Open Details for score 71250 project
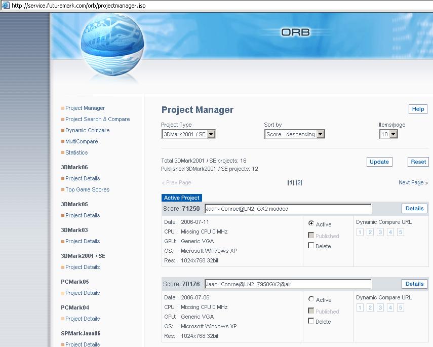 (414, 209)
